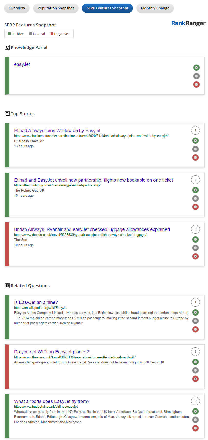This screenshot has height=440, width=208.
Task: Click rank badge 1 on Etihad Airways story
Action: (195, 130)
